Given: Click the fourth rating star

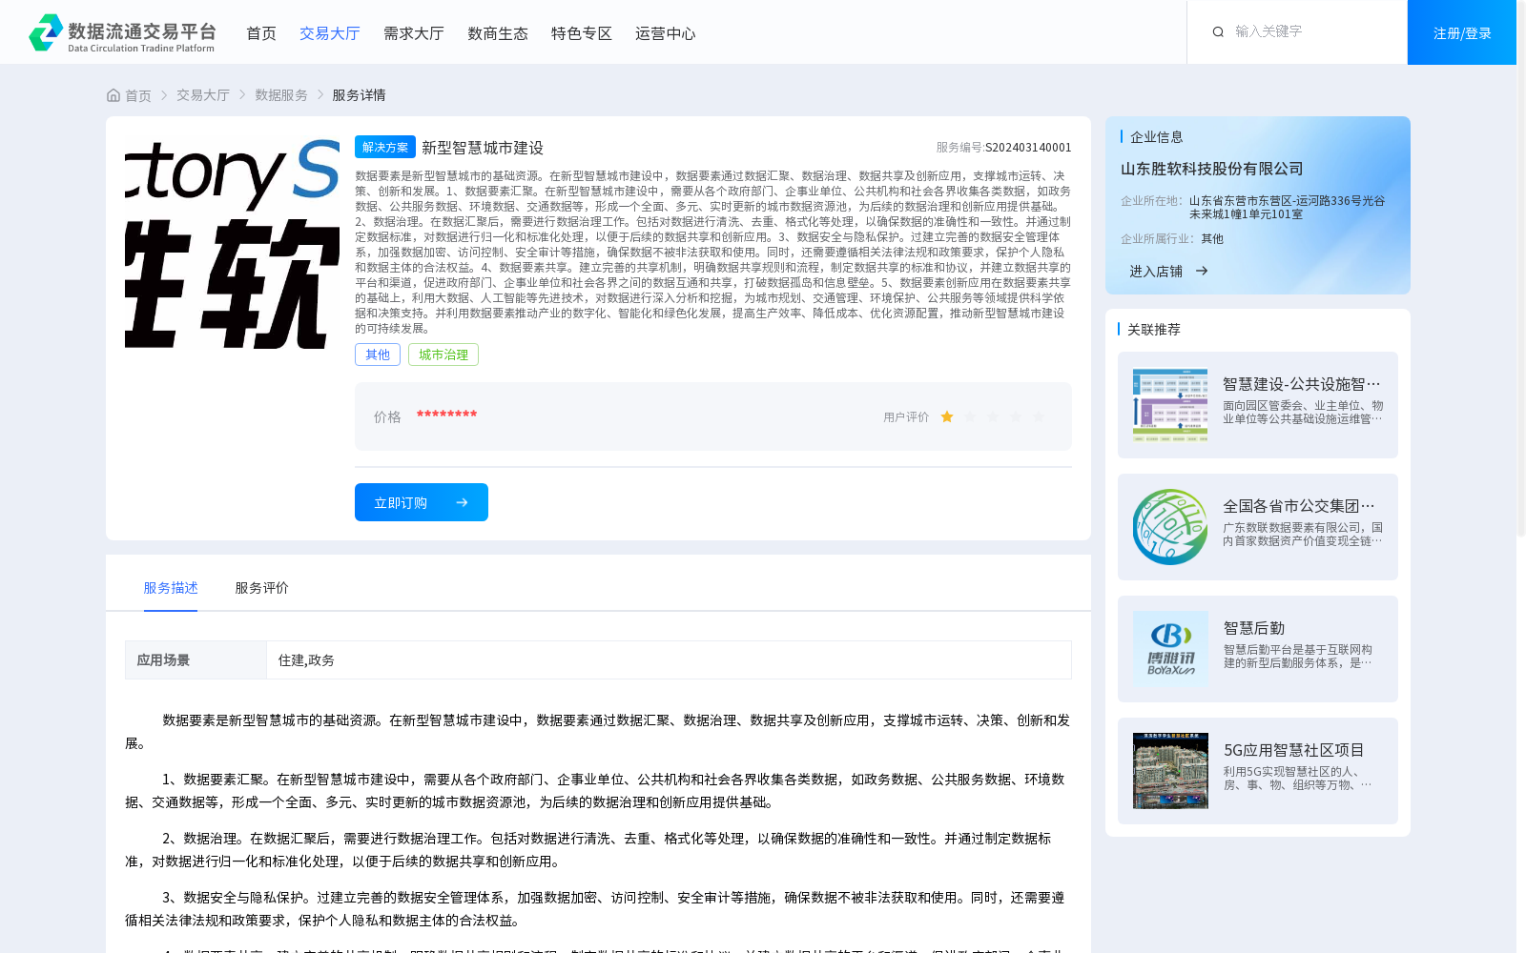Looking at the screenshot, I should [x=1016, y=416].
